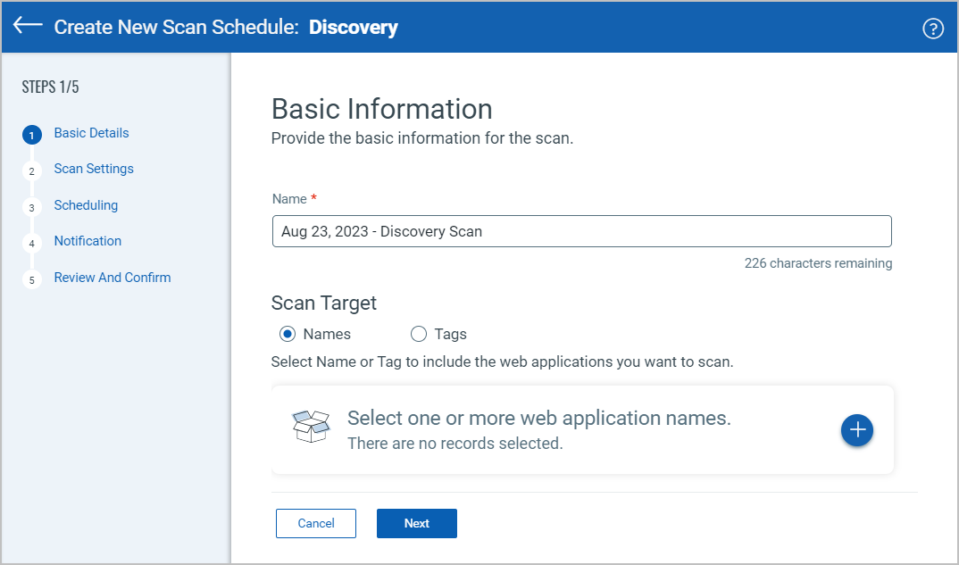Click the step 3 circle for Scheduling
959x565 pixels.
[x=31, y=206]
